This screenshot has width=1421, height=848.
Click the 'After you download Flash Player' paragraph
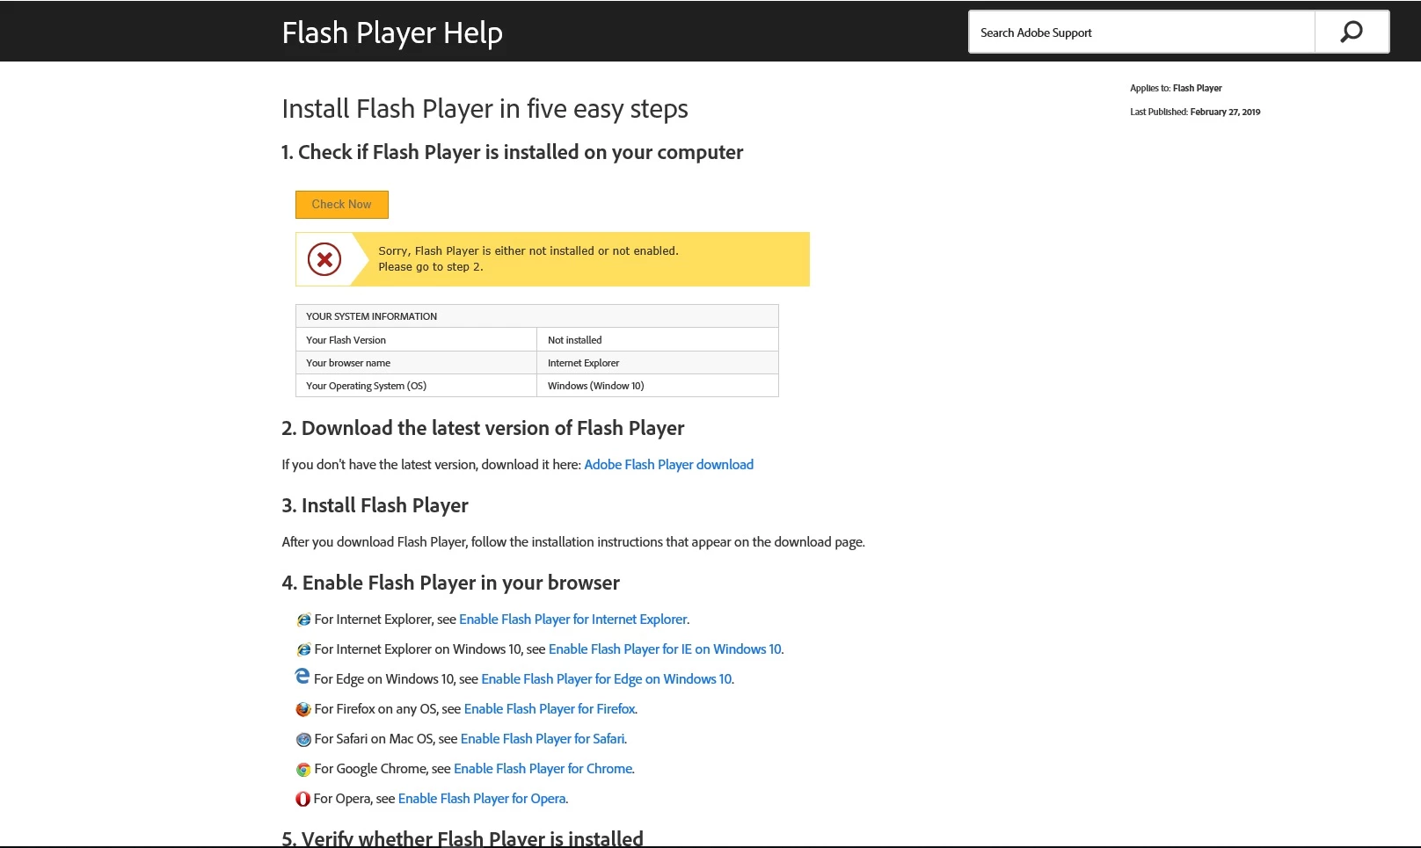(573, 541)
